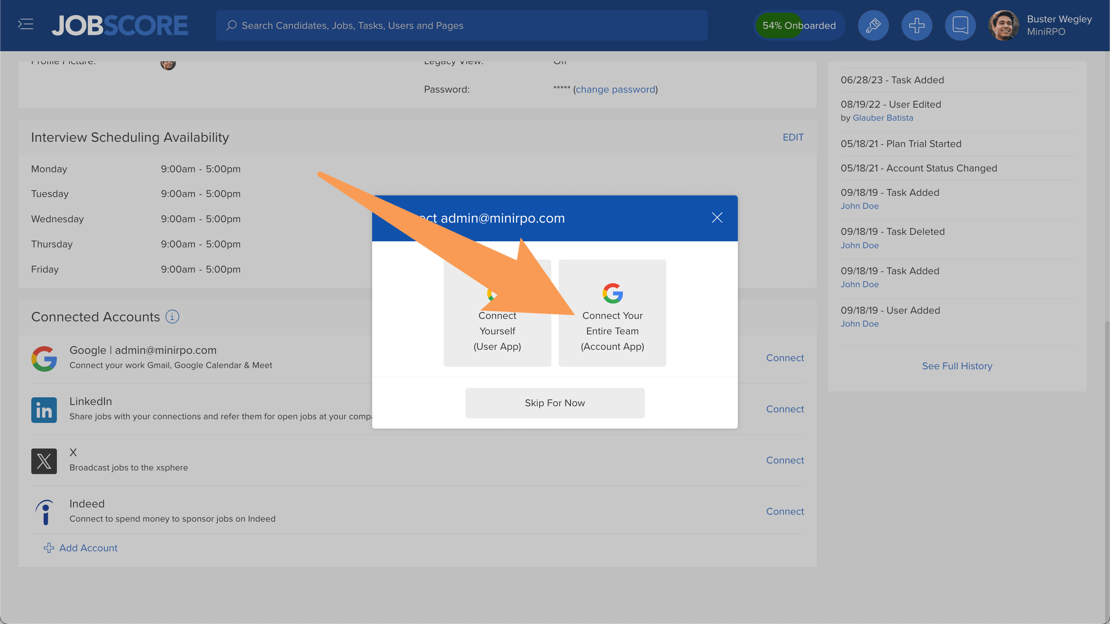This screenshot has width=1110, height=624.
Task: Open the 54% Onboarded progress indicator
Action: point(799,26)
